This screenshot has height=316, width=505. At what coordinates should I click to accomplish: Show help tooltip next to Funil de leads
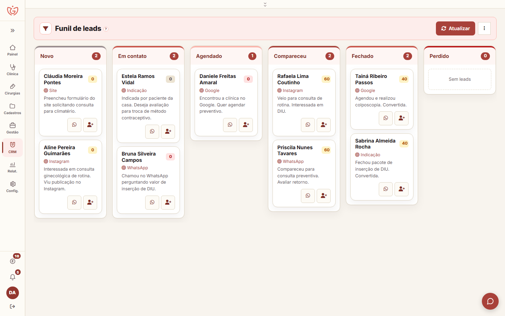click(106, 29)
